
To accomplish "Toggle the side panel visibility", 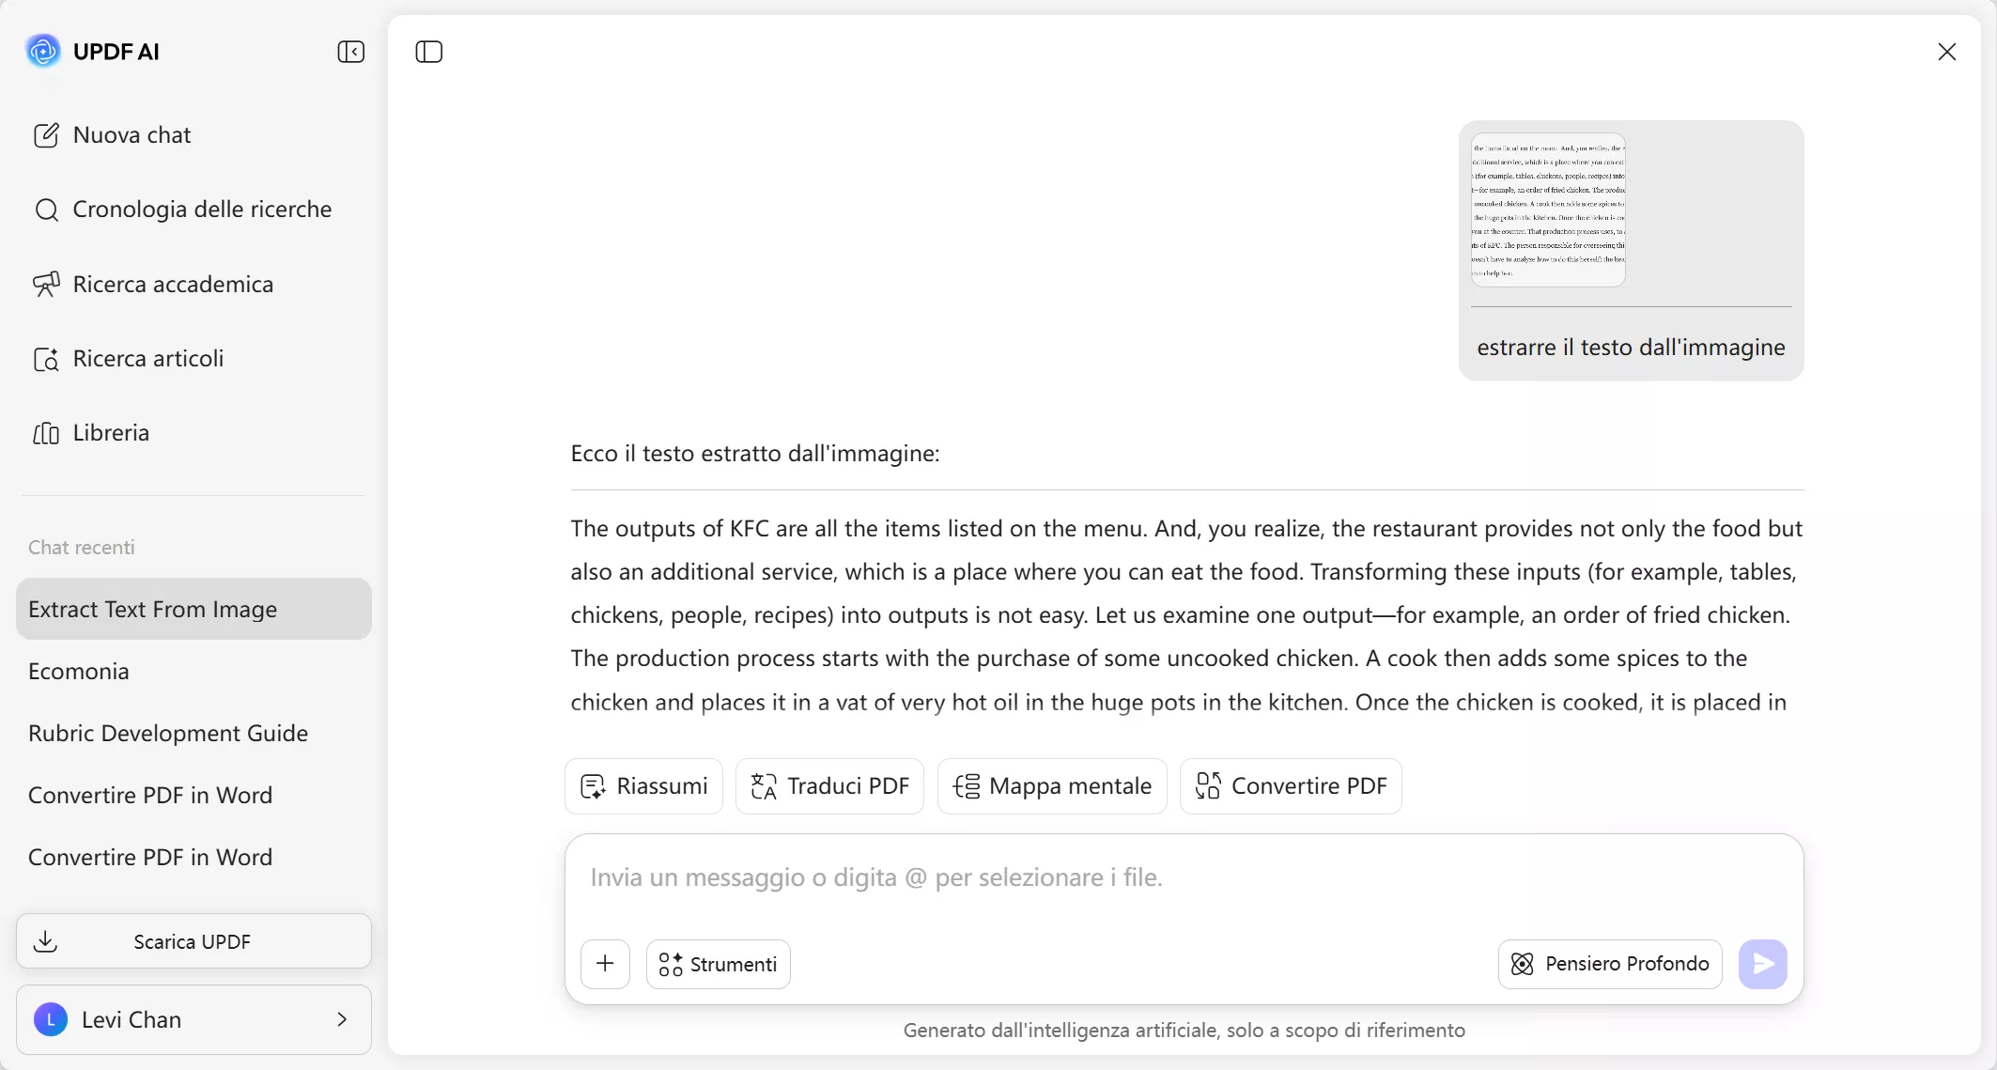I will point(428,52).
